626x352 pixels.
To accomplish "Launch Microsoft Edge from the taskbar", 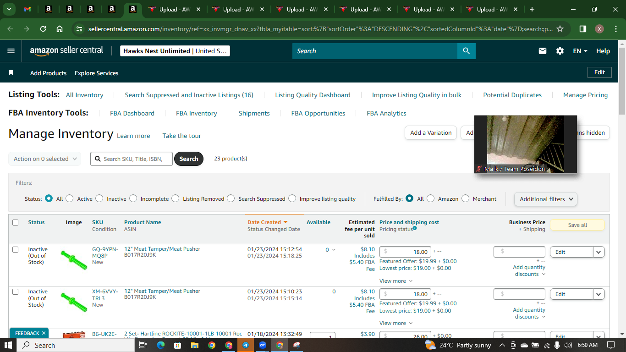I will point(160,345).
